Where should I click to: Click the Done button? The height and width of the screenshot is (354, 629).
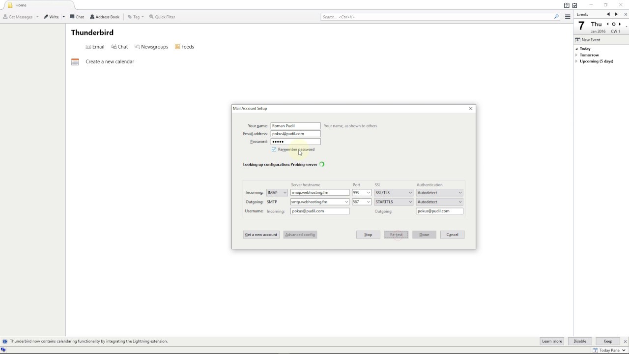click(x=424, y=235)
